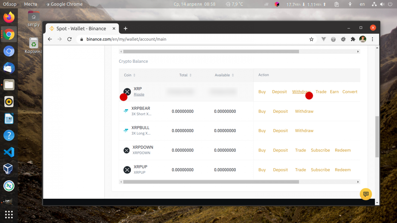Open LibreOffice Writer from dock
The height and width of the screenshot is (223, 397).
tap(9, 118)
